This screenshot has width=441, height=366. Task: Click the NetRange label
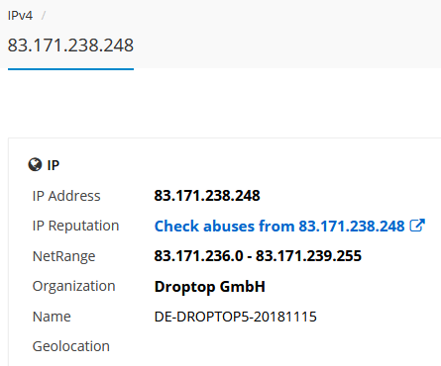coord(63,256)
